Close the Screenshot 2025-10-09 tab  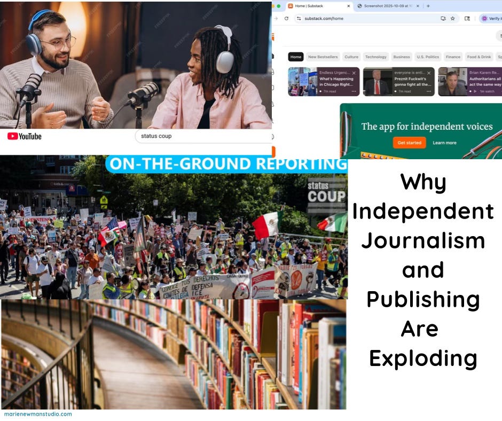pos(418,6)
